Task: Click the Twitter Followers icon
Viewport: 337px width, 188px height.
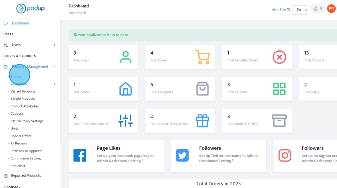Action: click(x=182, y=156)
